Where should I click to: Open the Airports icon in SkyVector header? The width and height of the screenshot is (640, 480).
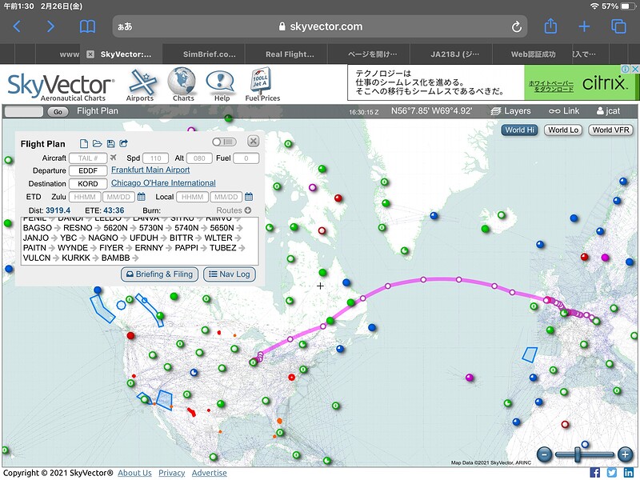[x=142, y=85]
